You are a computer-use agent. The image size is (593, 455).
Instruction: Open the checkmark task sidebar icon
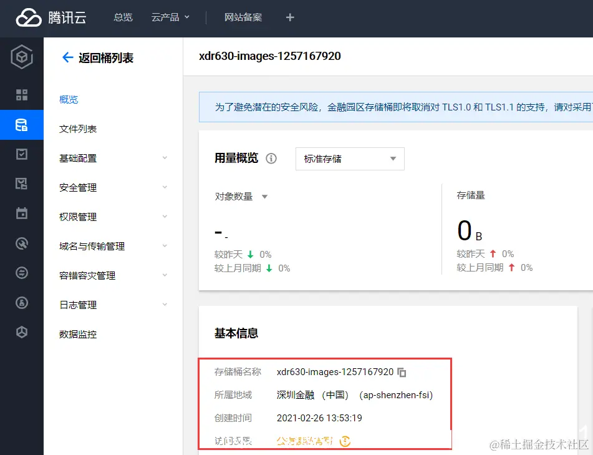coord(22,154)
